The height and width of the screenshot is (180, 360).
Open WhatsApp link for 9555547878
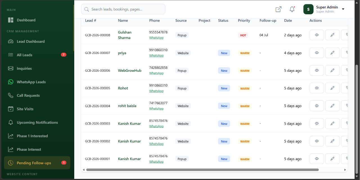point(156,38)
